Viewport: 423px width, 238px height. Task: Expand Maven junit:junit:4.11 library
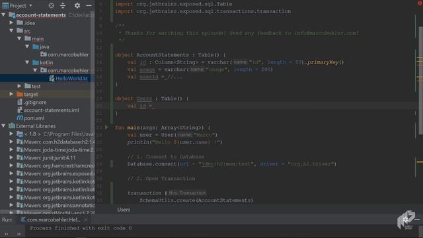[11, 157]
